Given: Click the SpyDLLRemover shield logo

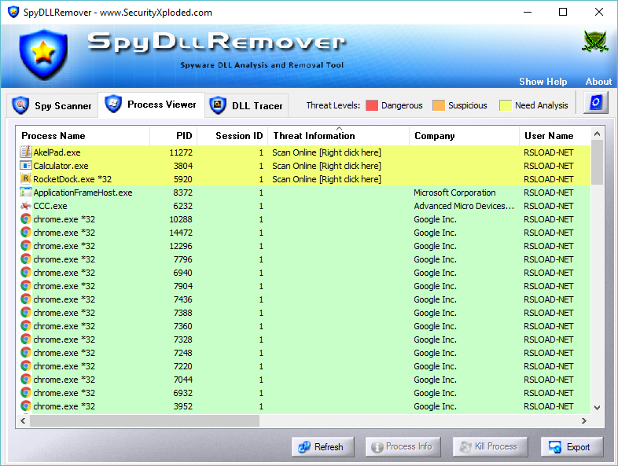Looking at the screenshot, I should [x=43, y=54].
